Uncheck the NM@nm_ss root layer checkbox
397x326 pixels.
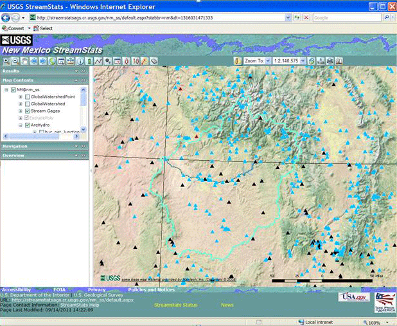coord(13,90)
